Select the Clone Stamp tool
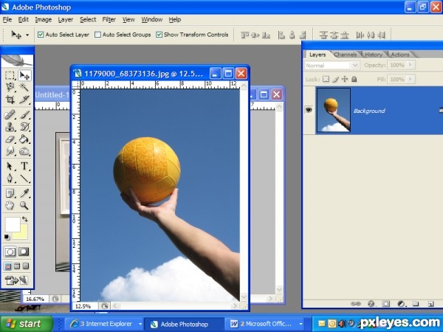This screenshot has width=443, height=332. pyautogui.click(x=10, y=127)
